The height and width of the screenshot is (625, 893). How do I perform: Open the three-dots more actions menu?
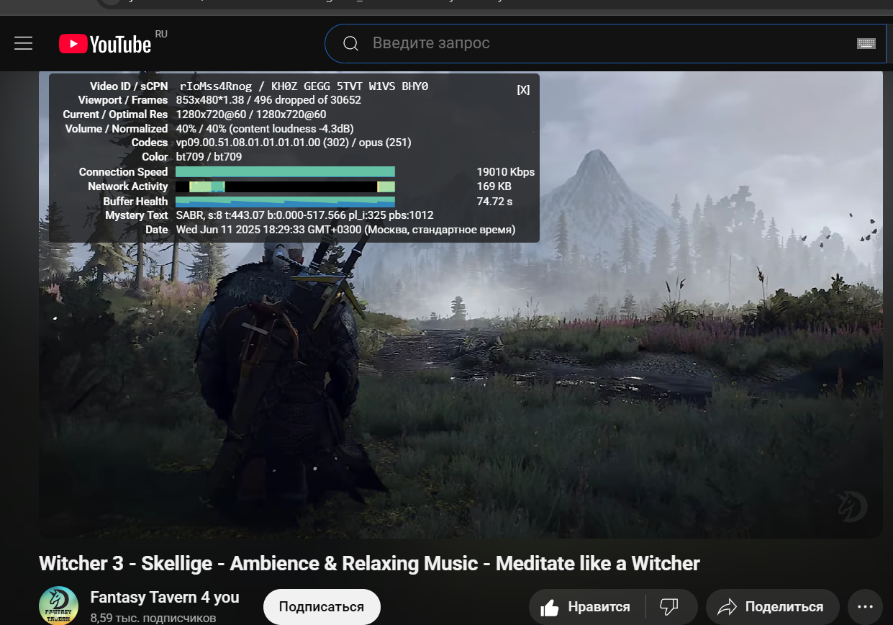tap(865, 607)
